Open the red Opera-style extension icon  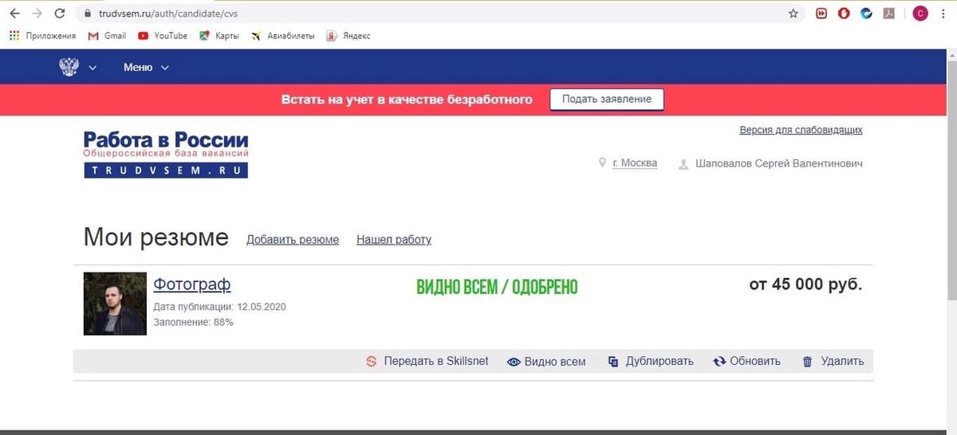844,14
